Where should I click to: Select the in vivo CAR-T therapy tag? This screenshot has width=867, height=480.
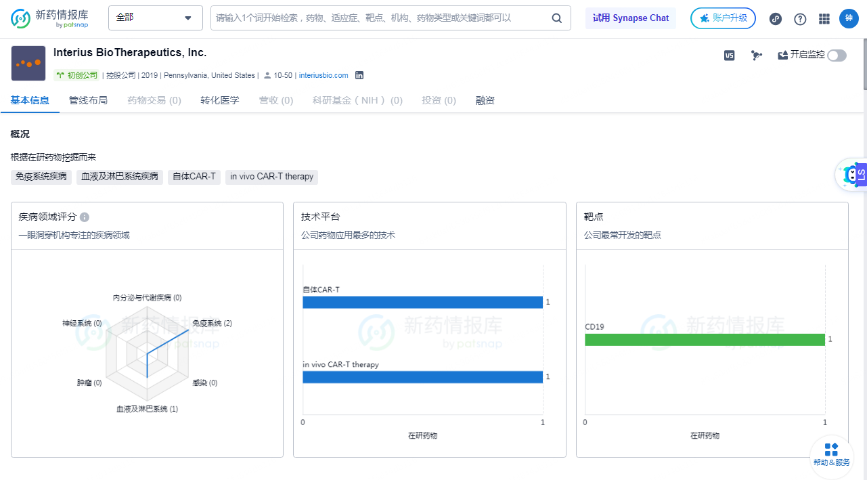[271, 177]
